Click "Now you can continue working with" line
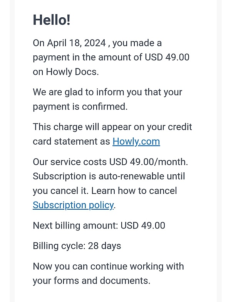231x302 pixels. click(108, 267)
